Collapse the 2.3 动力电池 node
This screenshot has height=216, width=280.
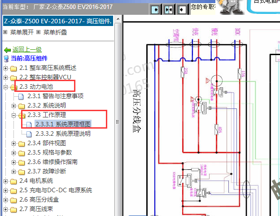point(5,87)
